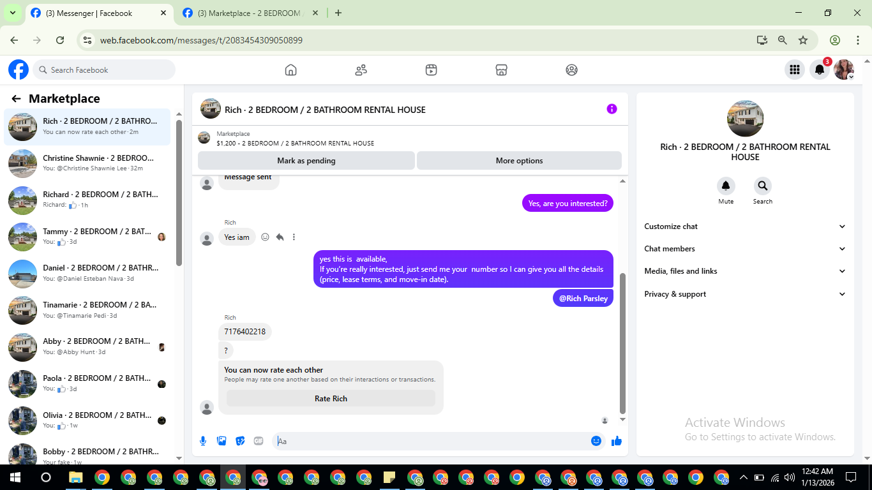Open the Tinamarie conversation
Image resolution: width=872 pixels, height=490 pixels.
[87, 311]
